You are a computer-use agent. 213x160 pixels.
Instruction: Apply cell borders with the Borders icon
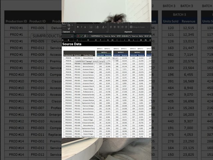[x=91, y=27]
